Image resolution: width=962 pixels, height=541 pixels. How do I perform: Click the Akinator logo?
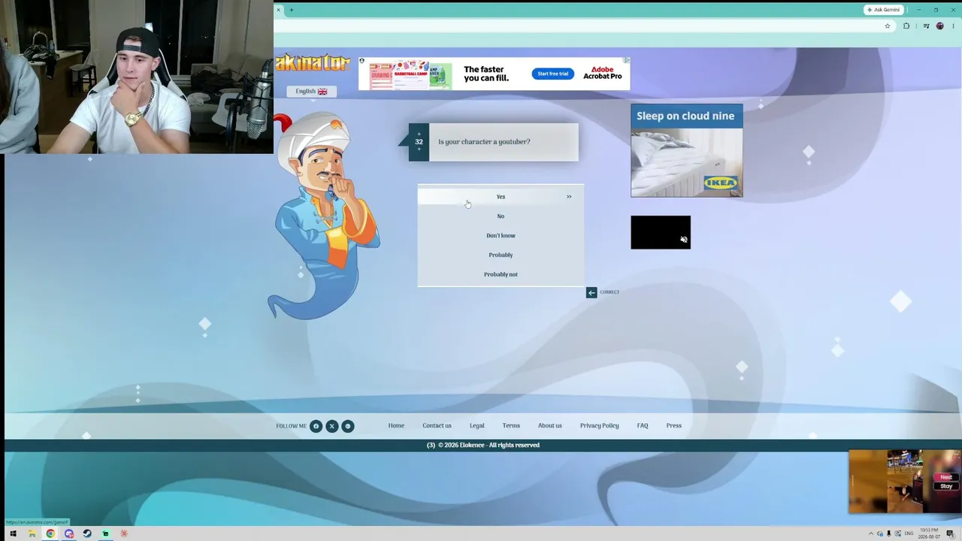pos(313,63)
